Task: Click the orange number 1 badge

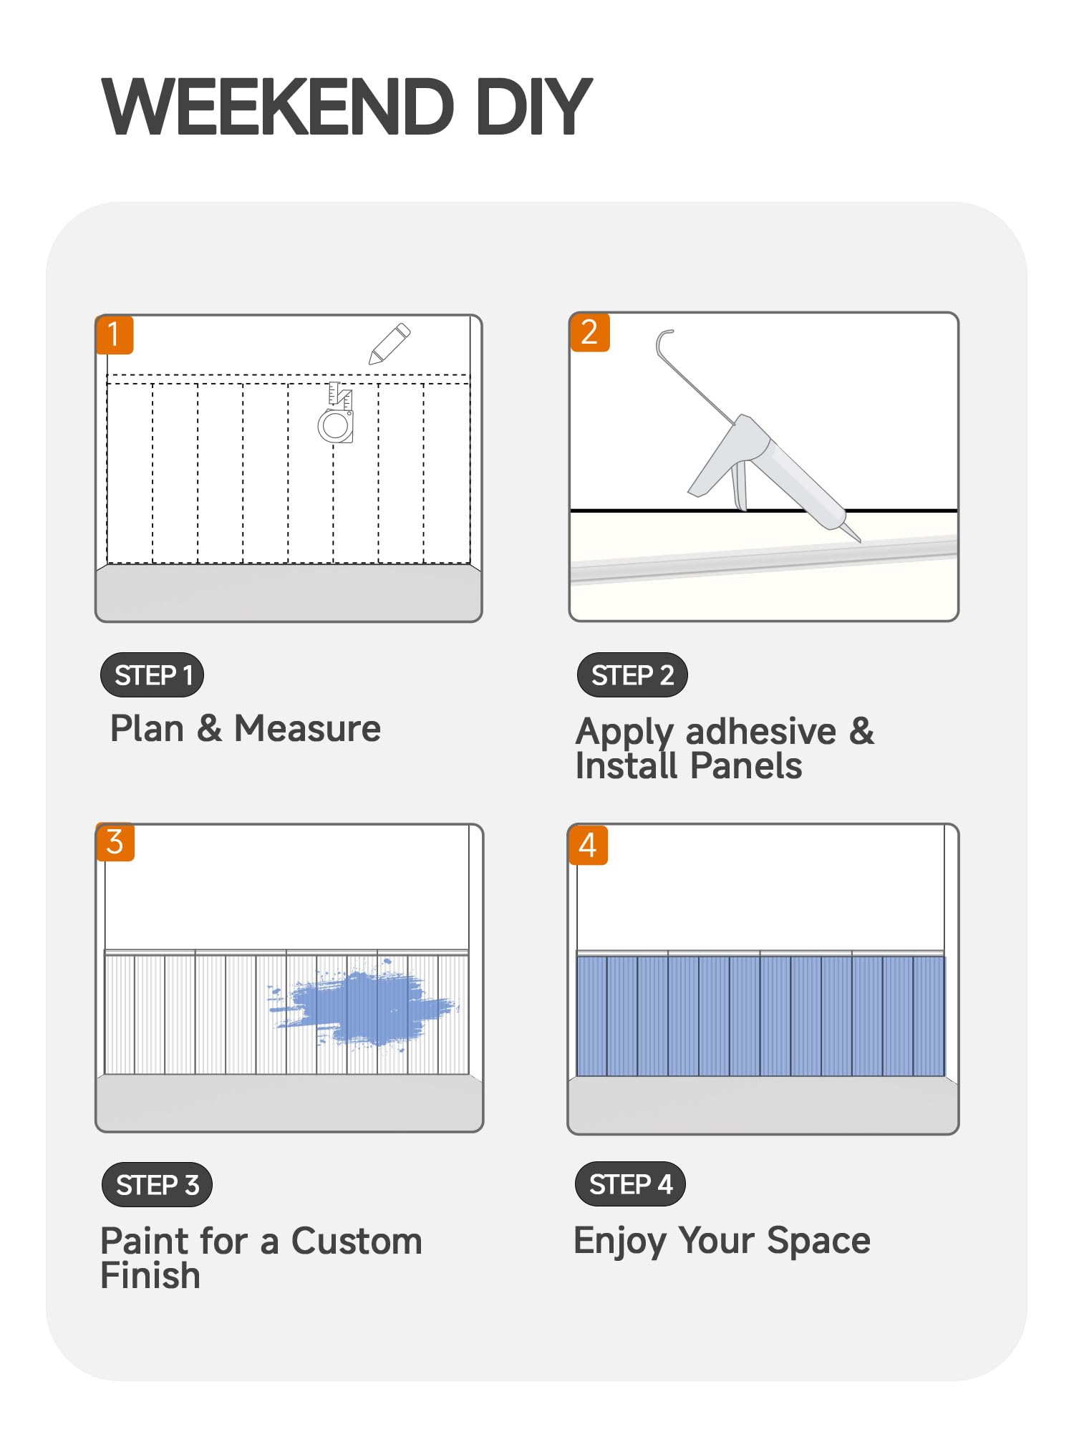Action: click(115, 334)
